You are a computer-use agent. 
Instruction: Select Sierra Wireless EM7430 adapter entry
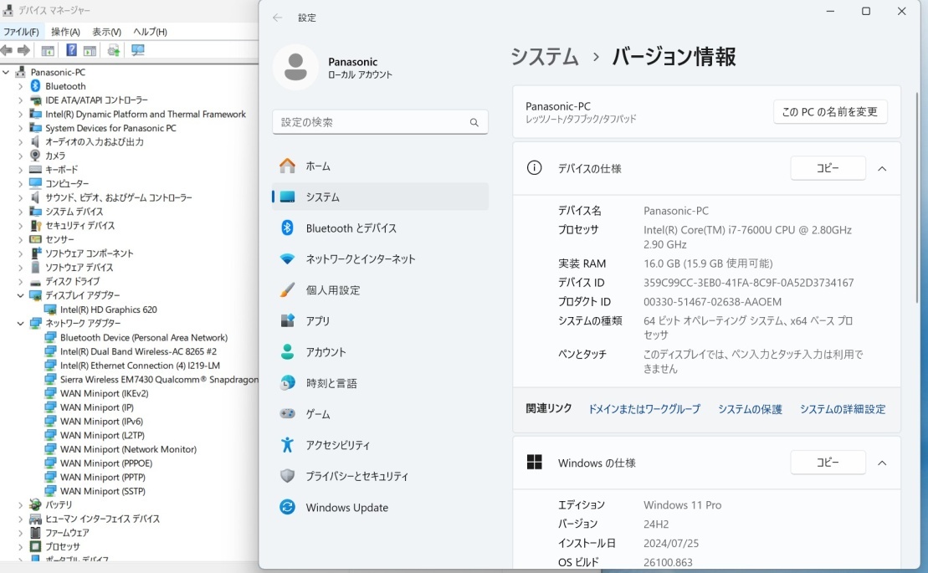(159, 380)
